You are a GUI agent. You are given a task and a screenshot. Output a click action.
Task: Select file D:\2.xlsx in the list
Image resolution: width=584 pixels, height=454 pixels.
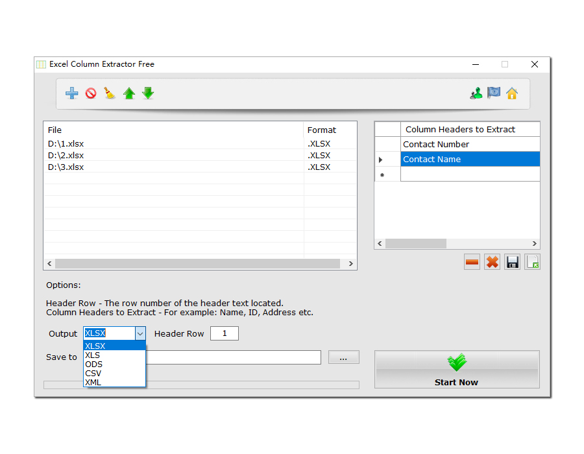tap(173, 155)
